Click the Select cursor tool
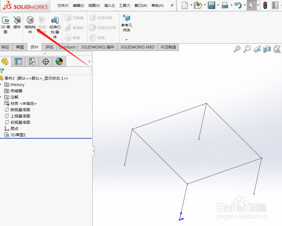 (252, 5)
